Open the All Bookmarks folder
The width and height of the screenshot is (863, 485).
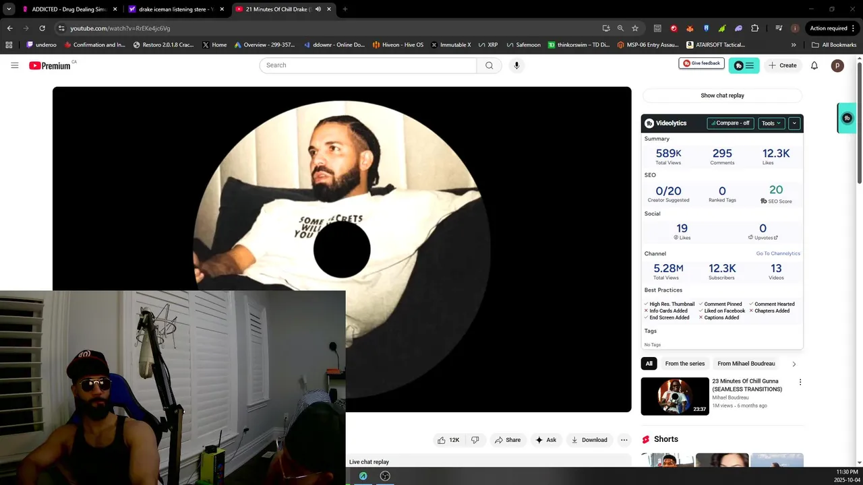click(834, 45)
